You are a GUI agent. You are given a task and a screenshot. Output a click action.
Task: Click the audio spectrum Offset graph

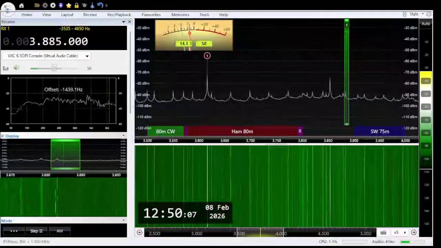click(63, 101)
